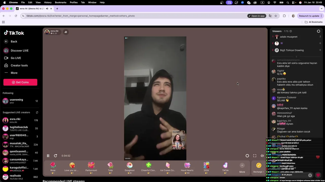
Task: Open followed creator useremirg's stream
Action: (20, 101)
